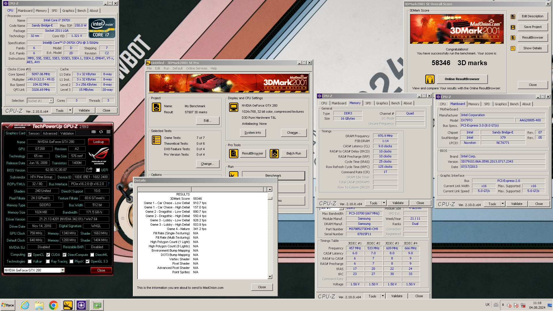Click the 3DMark2001 taskbar icon
Viewport: 553px width, 311px height.
tap(68, 305)
